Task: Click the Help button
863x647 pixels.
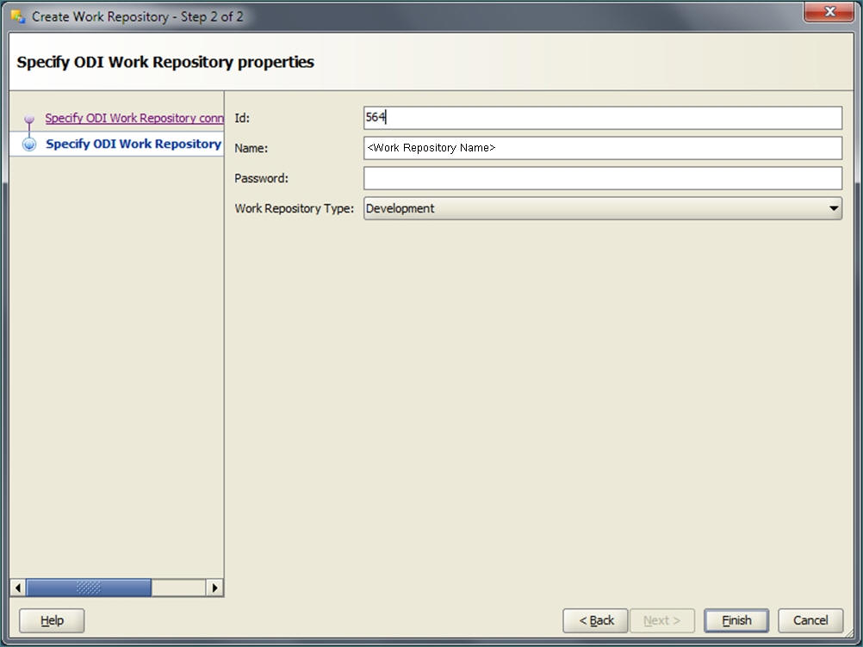Action: point(52,620)
